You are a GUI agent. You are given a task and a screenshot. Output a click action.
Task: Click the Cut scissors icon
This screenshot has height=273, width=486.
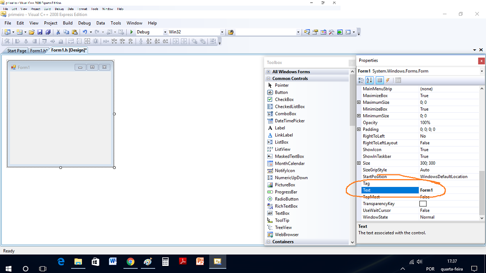coord(58,32)
